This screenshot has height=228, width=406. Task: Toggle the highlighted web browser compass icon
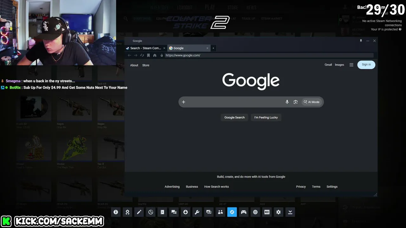pyautogui.click(x=232, y=212)
